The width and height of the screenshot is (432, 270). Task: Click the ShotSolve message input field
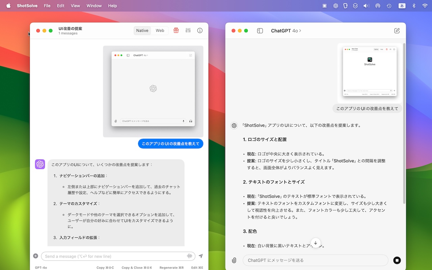coord(118,256)
